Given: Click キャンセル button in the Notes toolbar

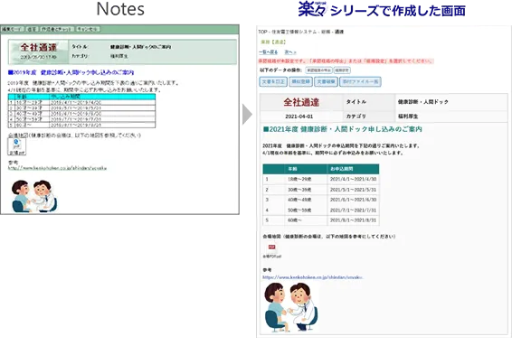Looking at the screenshot, I should point(88,29).
